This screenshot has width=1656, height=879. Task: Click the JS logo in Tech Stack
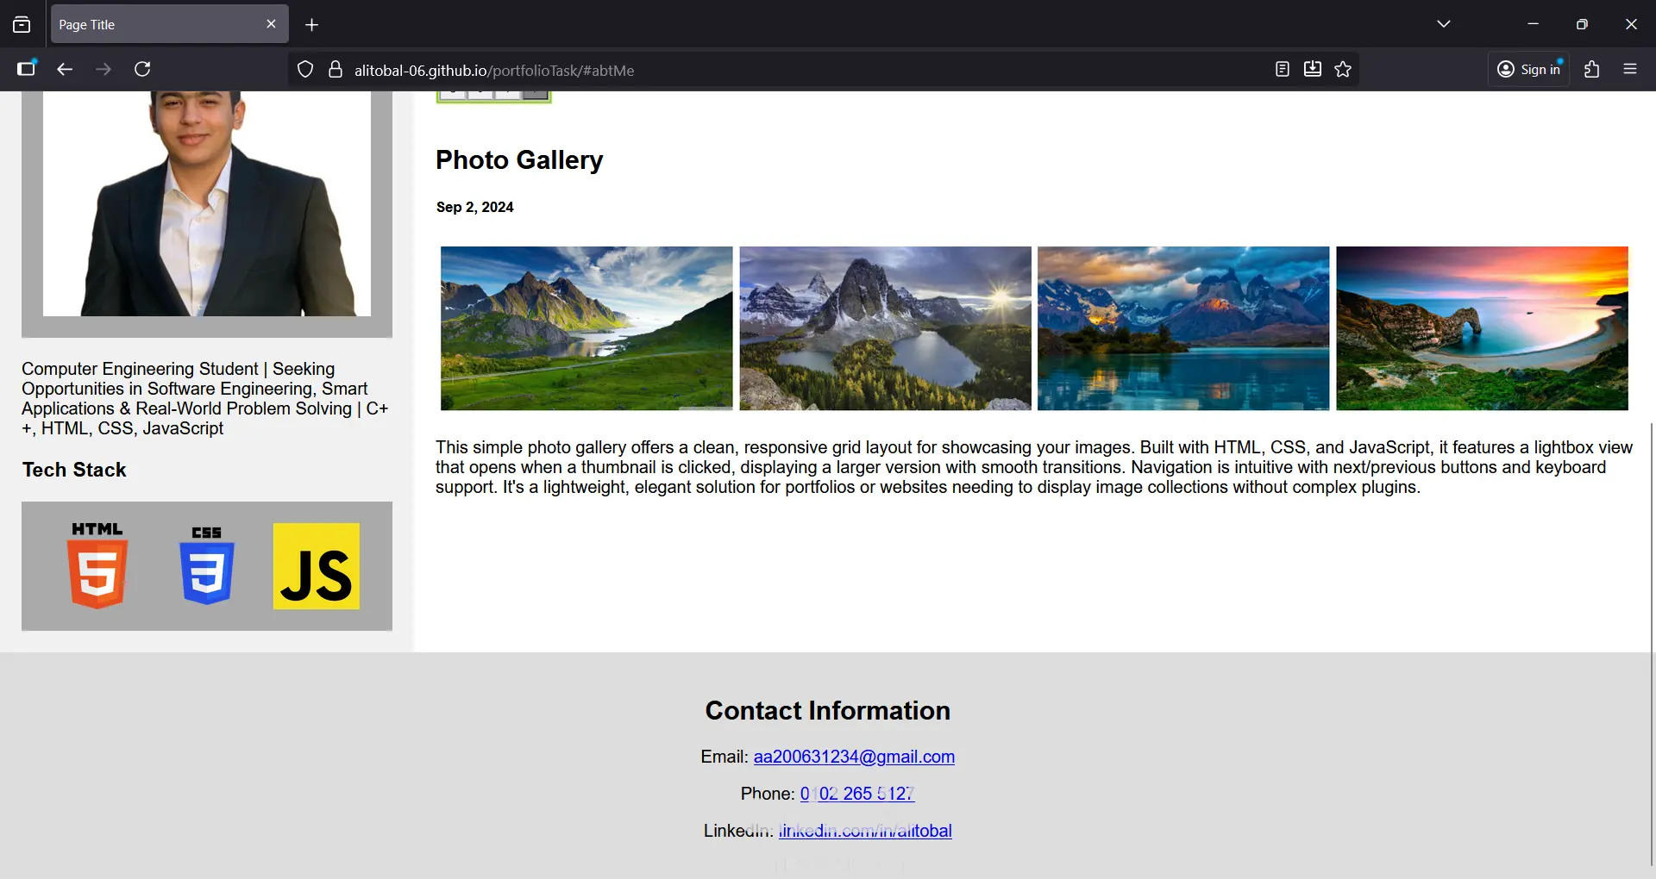pos(317,566)
